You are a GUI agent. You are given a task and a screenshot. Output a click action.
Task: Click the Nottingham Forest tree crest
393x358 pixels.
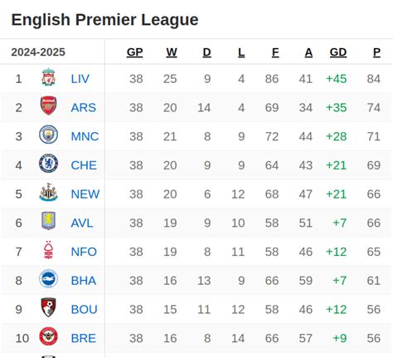[48, 250]
